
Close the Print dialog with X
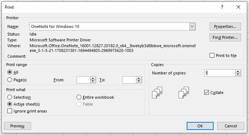coord(238,7)
